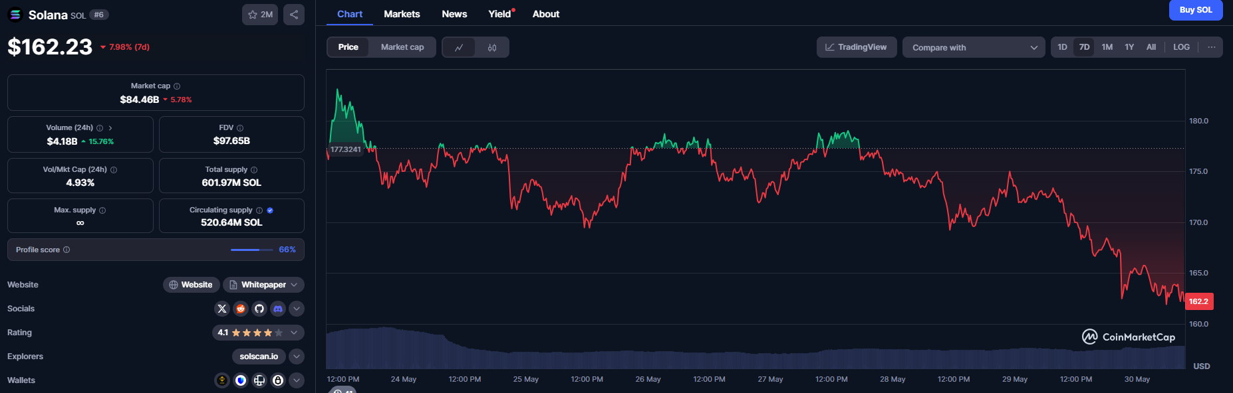The width and height of the screenshot is (1233, 393).
Task: Click info icon next to Volume (24h)
Action: 100,128
